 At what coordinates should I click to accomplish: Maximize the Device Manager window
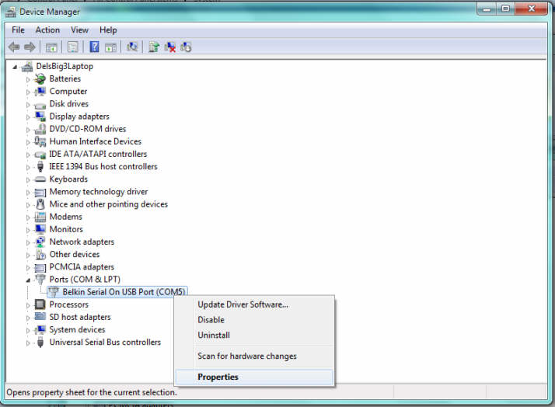coord(505,9)
